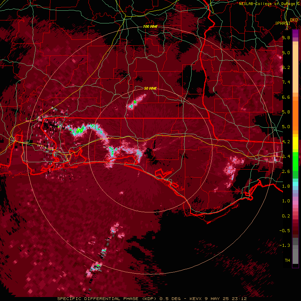This screenshot has width=301, height=301.
Task: Pick the cyan color bar segment
Action: point(295,184)
